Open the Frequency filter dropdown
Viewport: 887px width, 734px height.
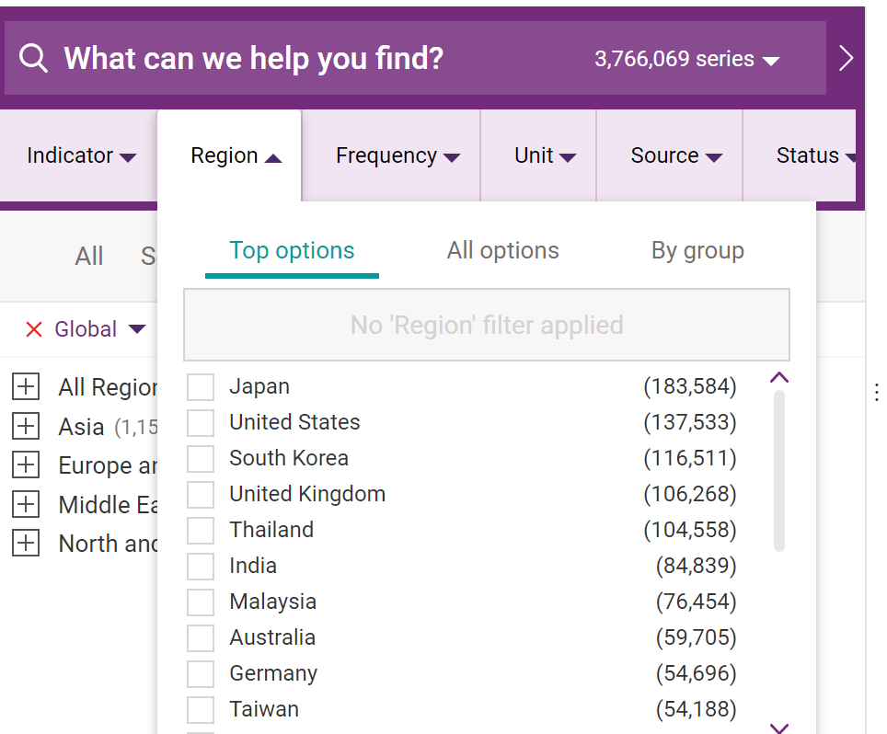pos(397,155)
